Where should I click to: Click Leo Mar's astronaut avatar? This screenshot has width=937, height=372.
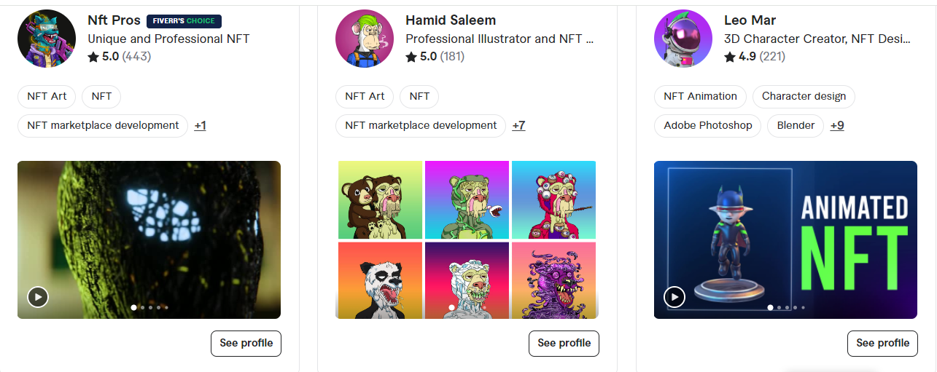pyautogui.click(x=683, y=38)
